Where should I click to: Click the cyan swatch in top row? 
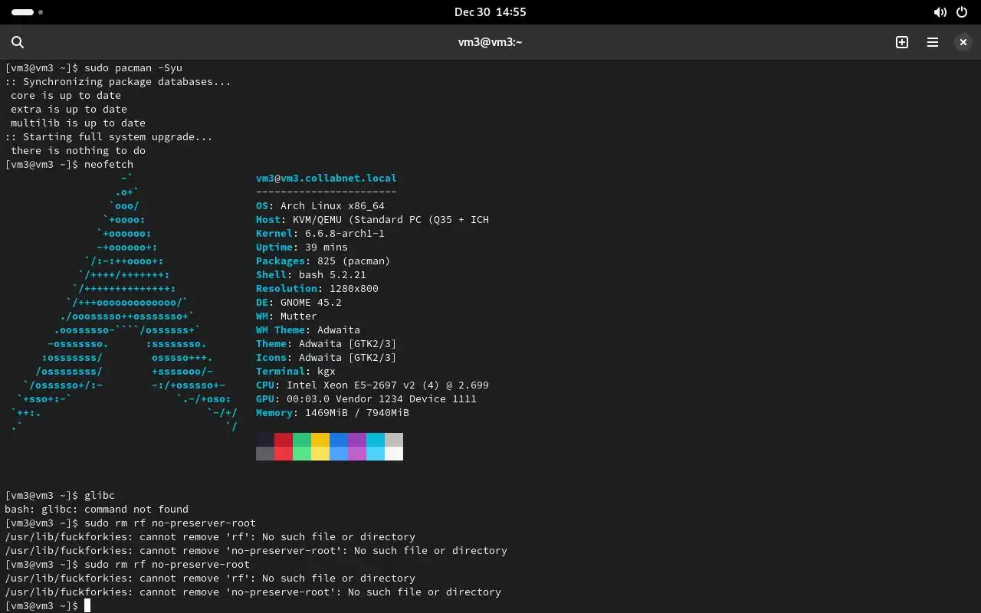click(376, 440)
